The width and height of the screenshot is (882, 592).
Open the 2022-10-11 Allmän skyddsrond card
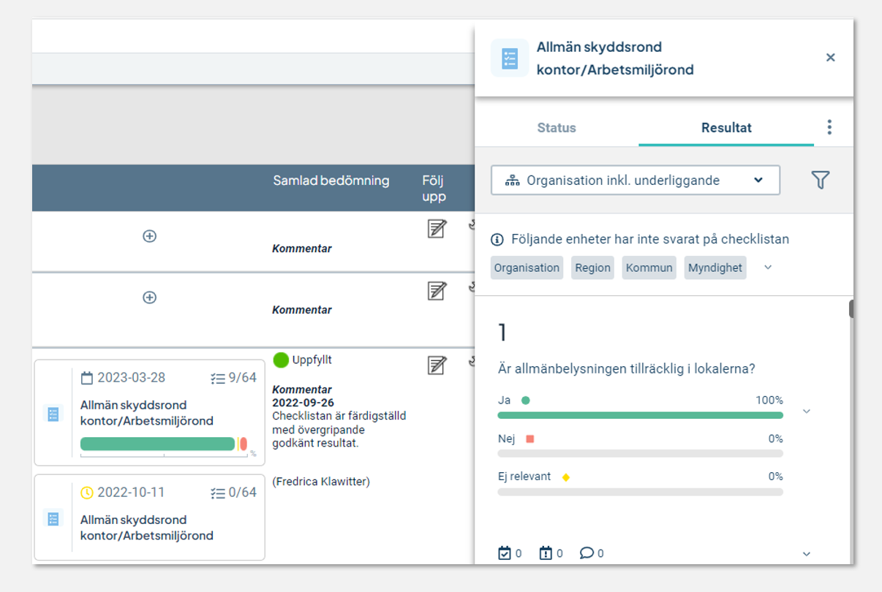149,517
